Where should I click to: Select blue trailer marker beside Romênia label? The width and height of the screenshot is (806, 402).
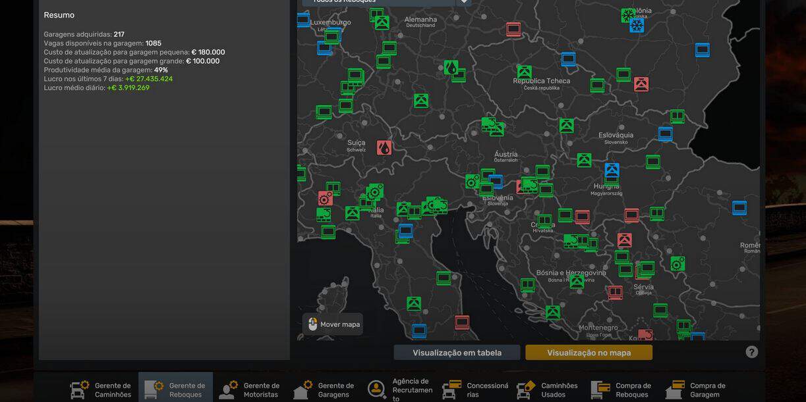tap(739, 208)
